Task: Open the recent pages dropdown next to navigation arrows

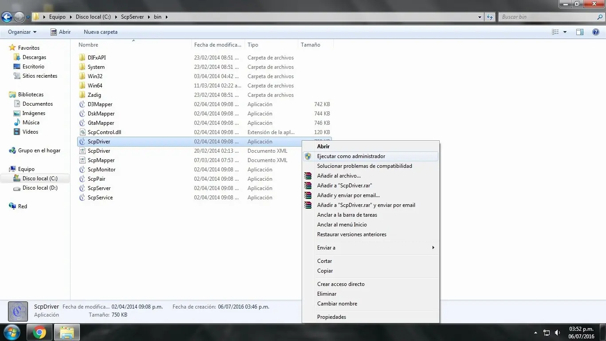Action: [x=28, y=17]
